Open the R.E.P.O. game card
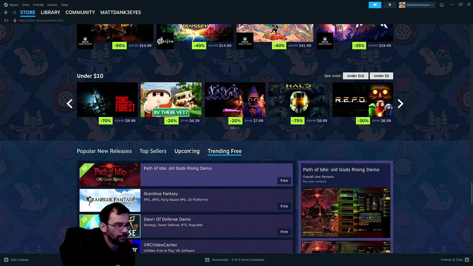The width and height of the screenshot is (473, 266). (x=363, y=103)
